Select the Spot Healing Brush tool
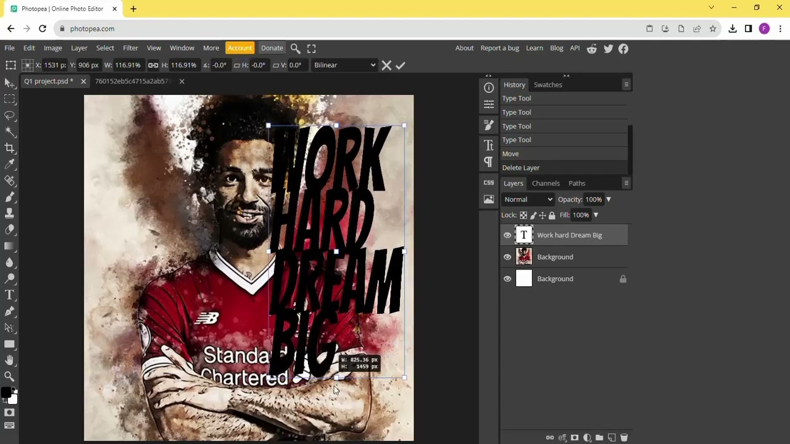Viewport: 790px width, 444px height. [9, 181]
